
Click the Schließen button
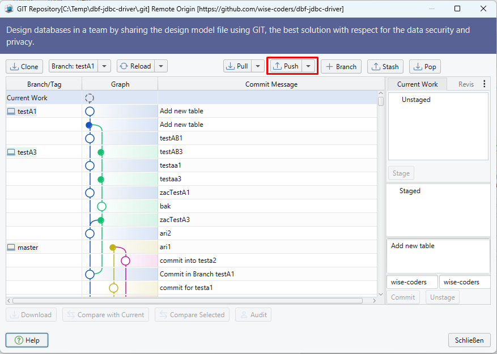click(469, 340)
